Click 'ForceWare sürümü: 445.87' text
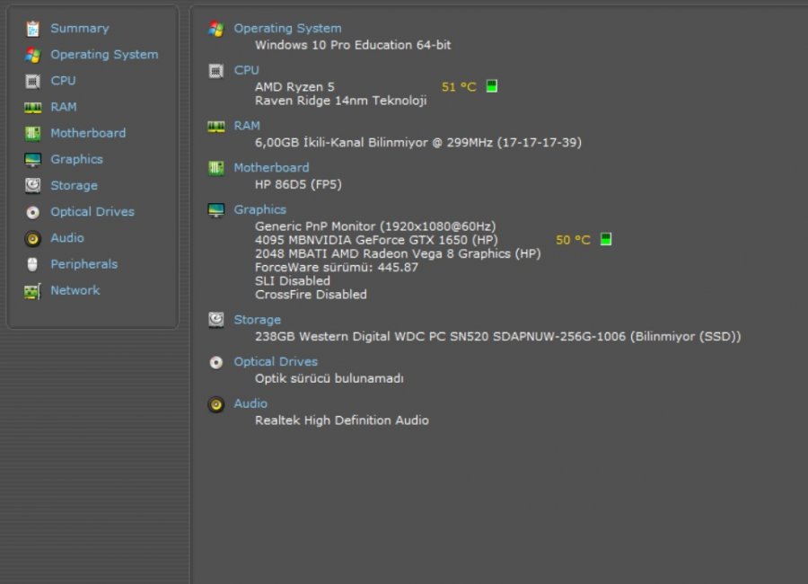Screen dimensions: 808x584 click(x=337, y=267)
